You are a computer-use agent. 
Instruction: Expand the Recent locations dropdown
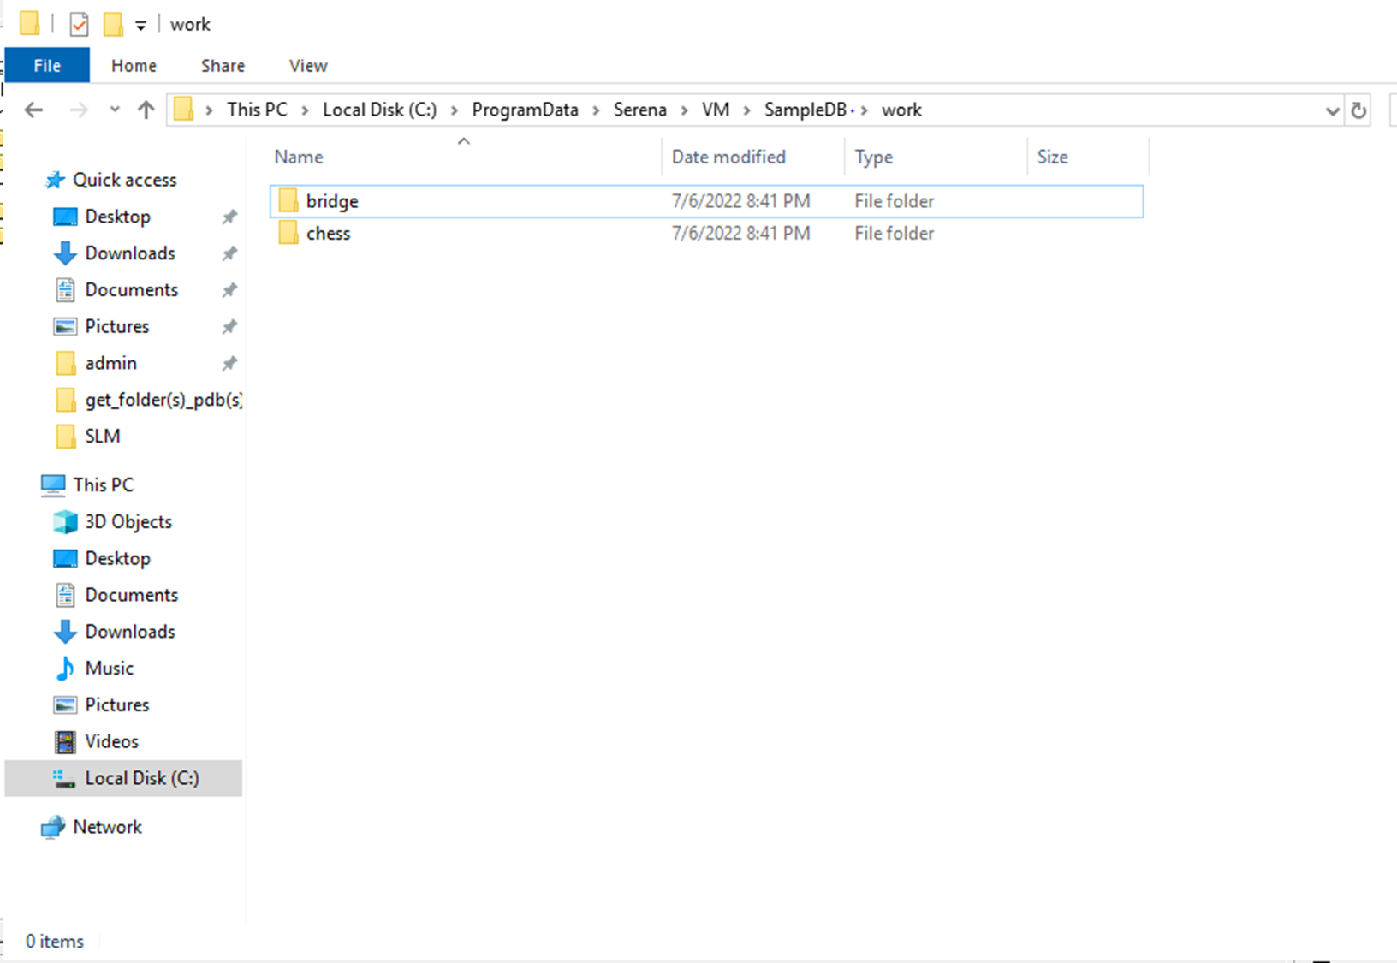tap(115, 110)
